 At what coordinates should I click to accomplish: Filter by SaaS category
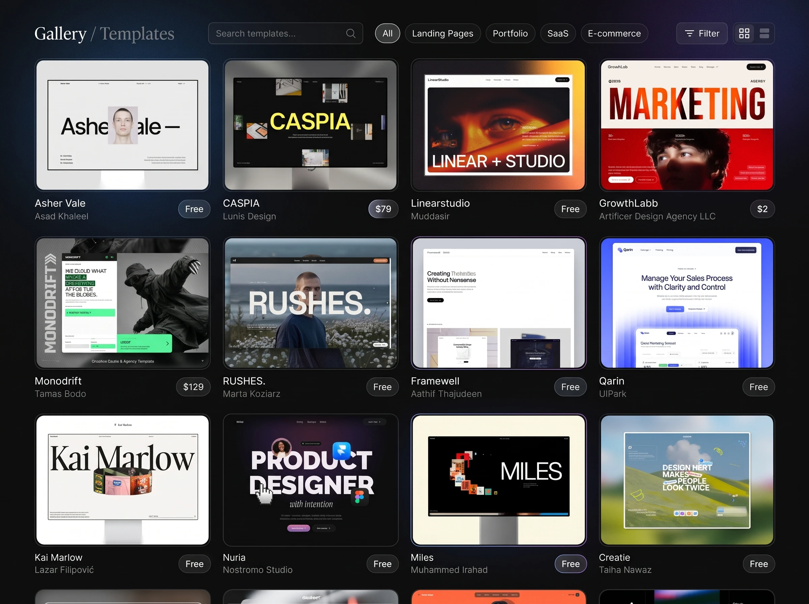pyautogui.click(x=558, y=33)
